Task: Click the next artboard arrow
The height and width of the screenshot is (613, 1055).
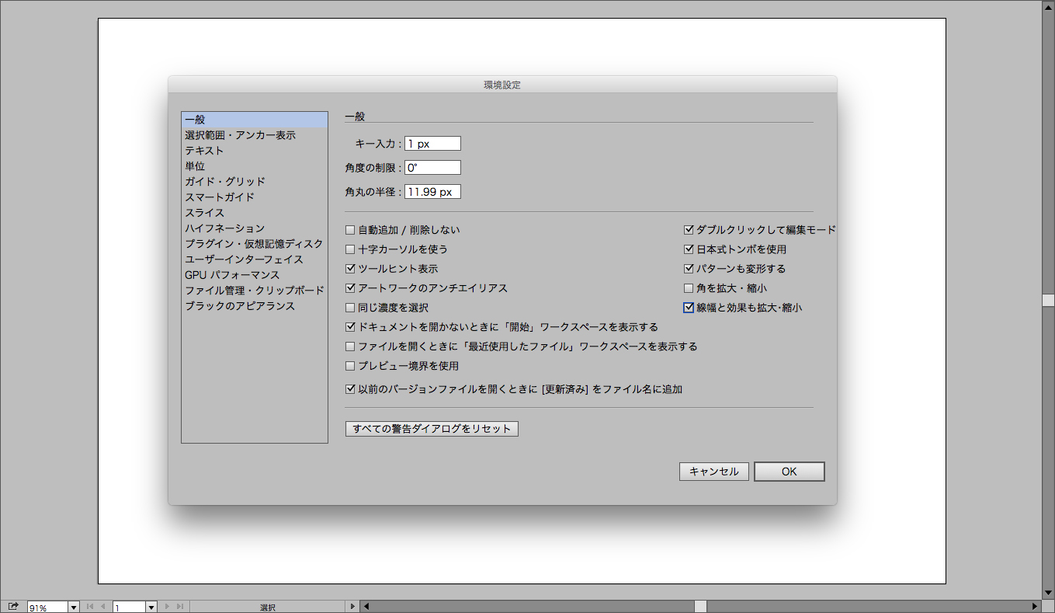Action: [x=168, y=607]
